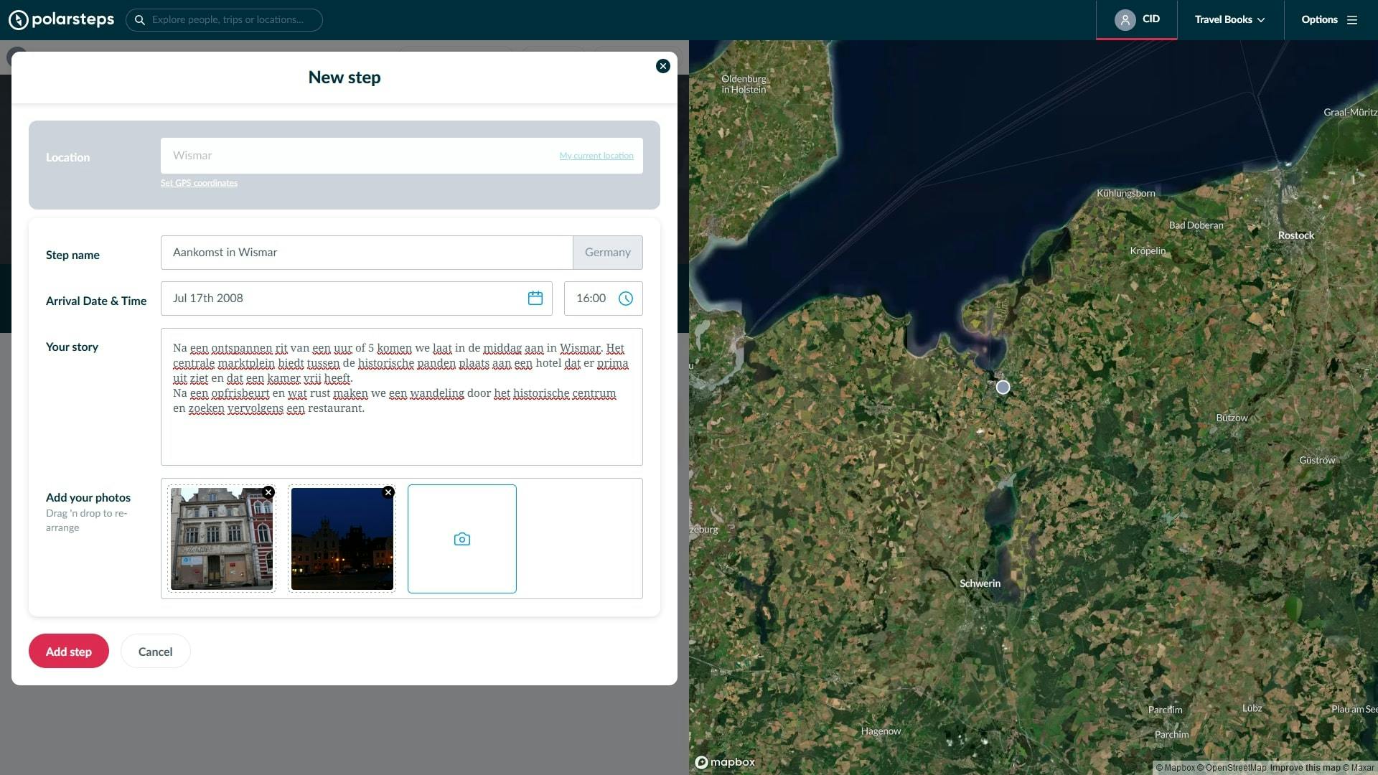Click the Step name input field
The image size is (1378, 775).
point(366,253)
